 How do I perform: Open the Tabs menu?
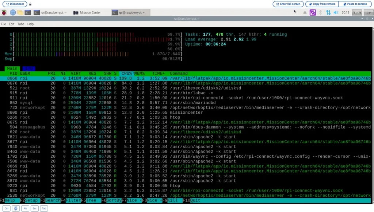21,24
